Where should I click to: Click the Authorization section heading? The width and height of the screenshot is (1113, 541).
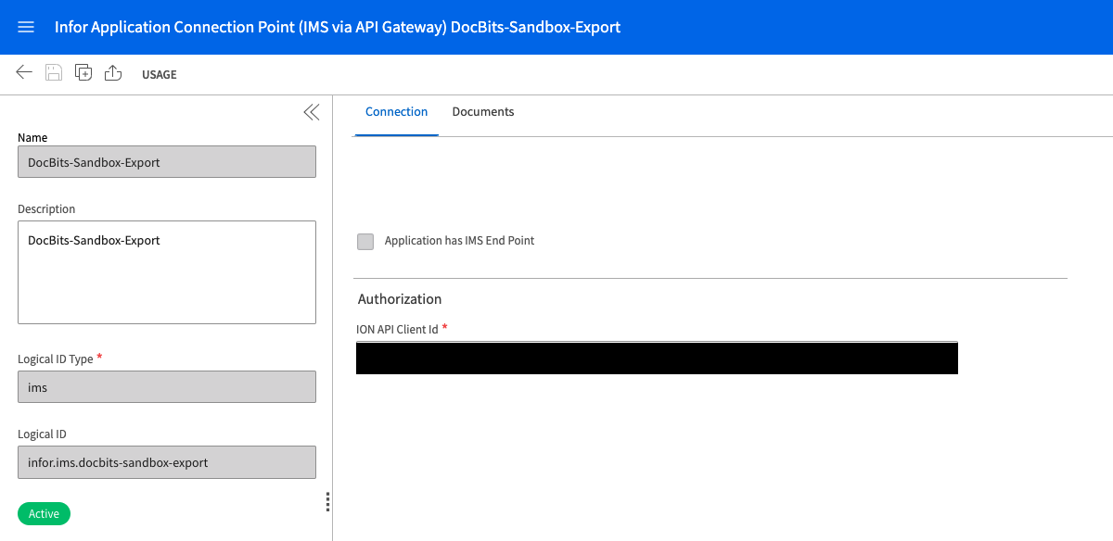point(400,299)
